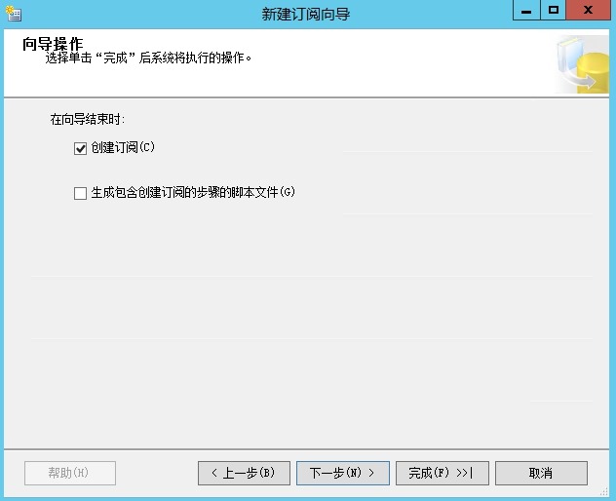
Task: Enable the 生成脚本文件(G) checkbox
Action: tap(80, 193)
